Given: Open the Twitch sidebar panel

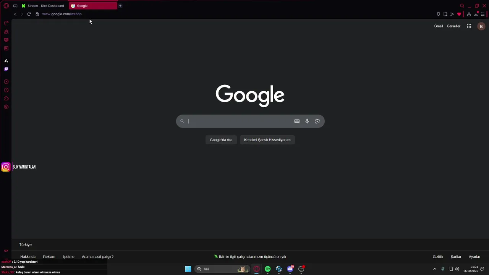Looking at the screenshot, I should 6,69.
